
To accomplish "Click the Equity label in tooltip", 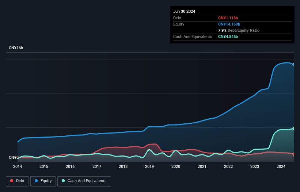I will point(179,24).
